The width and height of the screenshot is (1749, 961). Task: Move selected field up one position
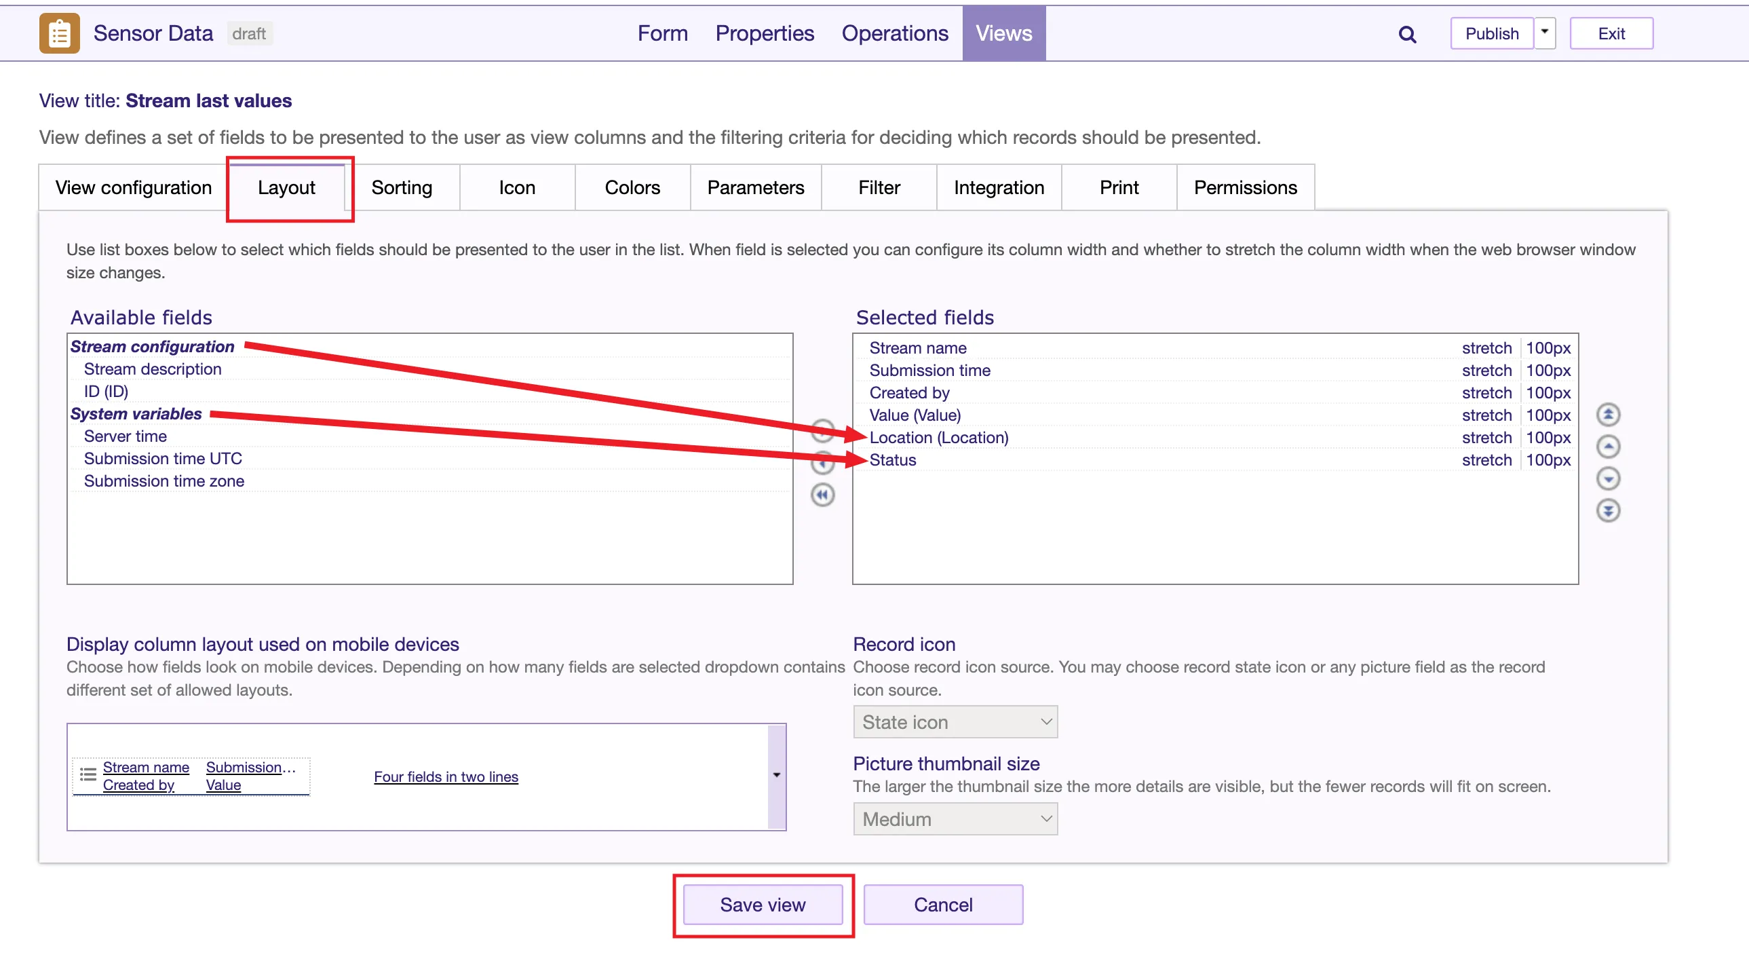(x=1607, y=446)
